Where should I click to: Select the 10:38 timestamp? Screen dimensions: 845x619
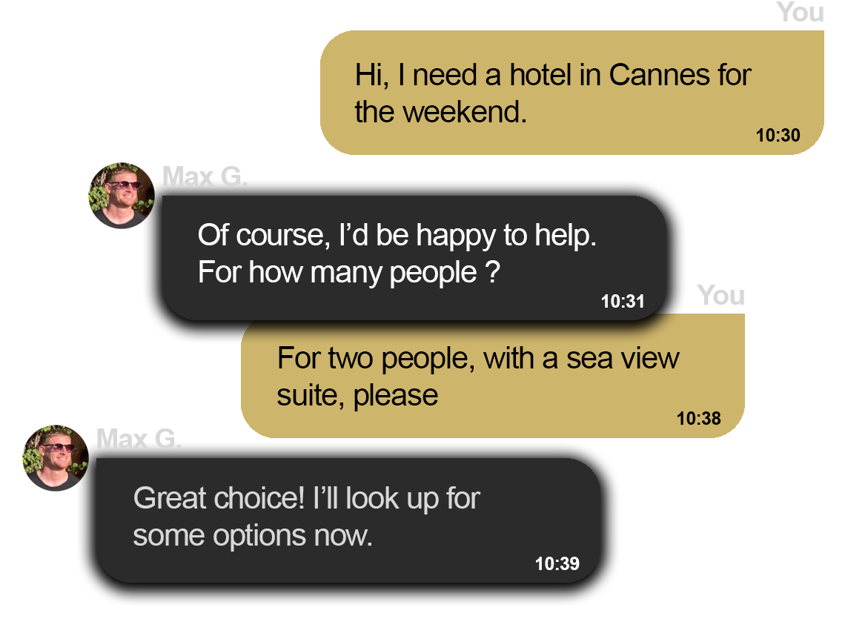698,418
